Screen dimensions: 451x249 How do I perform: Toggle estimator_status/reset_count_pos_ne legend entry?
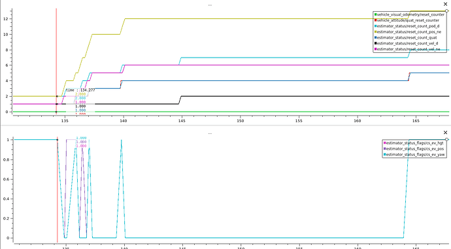[408, 31]
